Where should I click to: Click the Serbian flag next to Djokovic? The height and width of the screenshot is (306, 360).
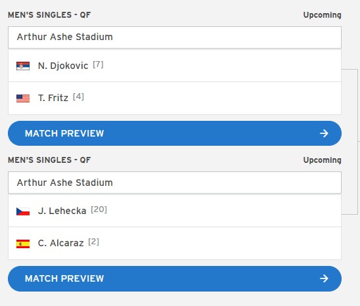(x=23, y=66)
